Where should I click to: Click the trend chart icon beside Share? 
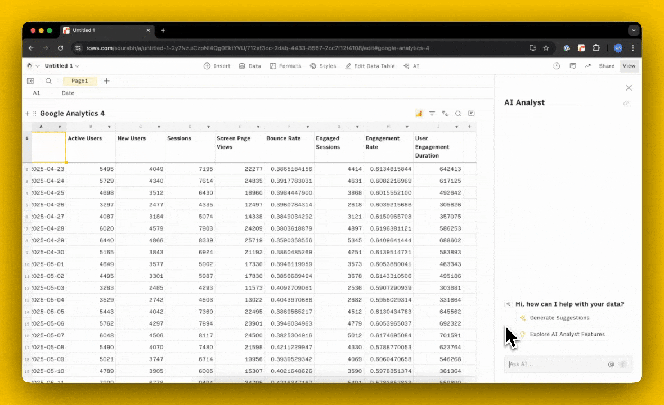pos(588,66)
